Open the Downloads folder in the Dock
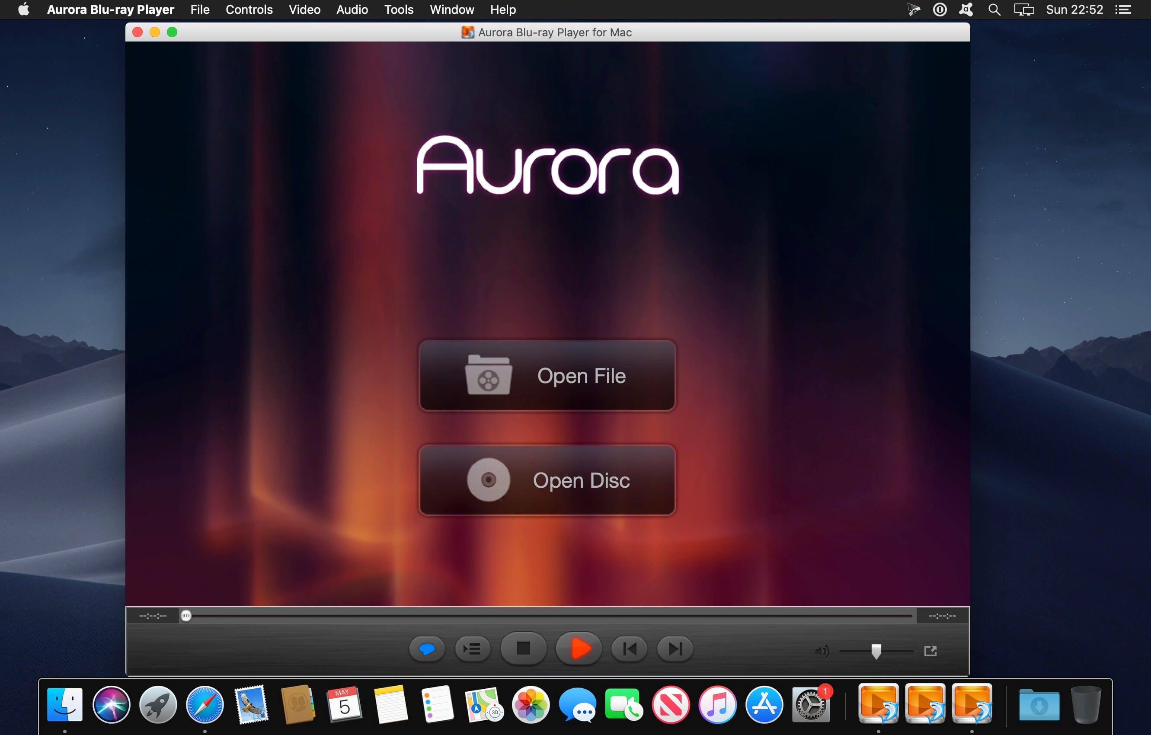The height and width of the screenshot is (735, 1151). click(x=1039, y=704)
